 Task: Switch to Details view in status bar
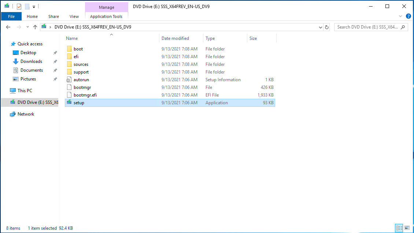(x=399, y=228)
